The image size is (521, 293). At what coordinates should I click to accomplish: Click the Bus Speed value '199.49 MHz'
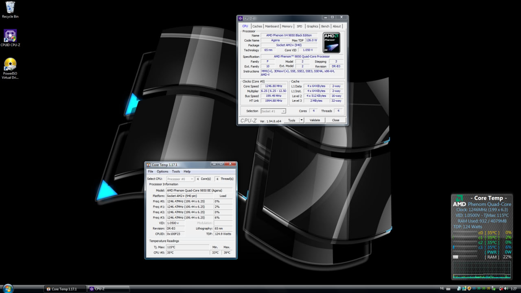coord(273,96)
